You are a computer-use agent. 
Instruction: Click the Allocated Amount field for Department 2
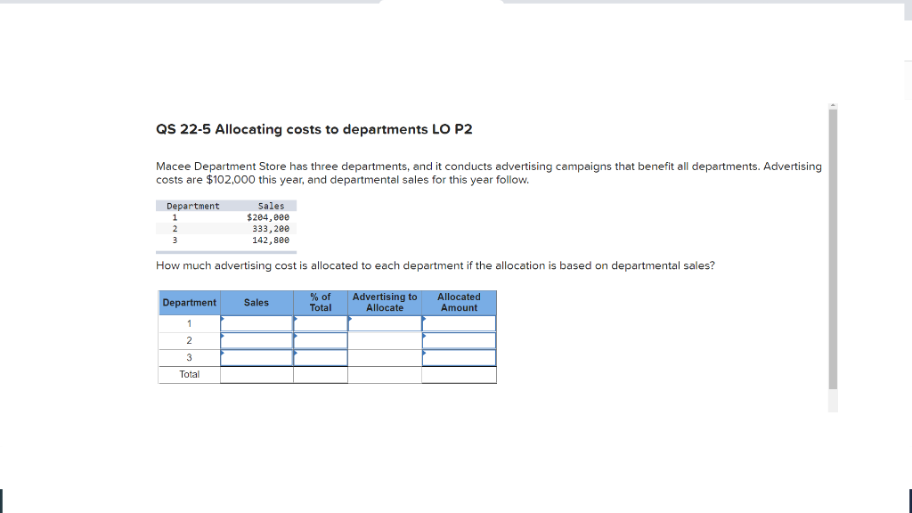tap(460, 339)
